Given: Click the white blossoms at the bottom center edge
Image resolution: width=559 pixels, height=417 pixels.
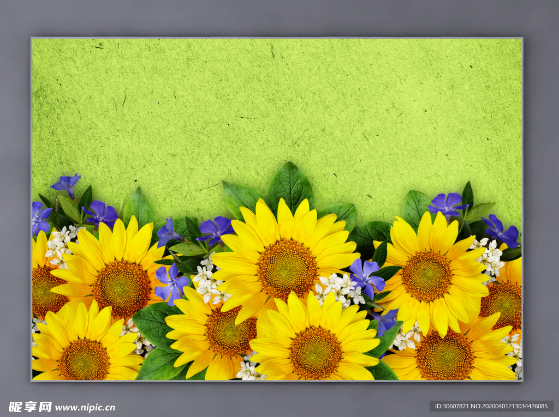Looking at the screenshot, I should [247, 370].
